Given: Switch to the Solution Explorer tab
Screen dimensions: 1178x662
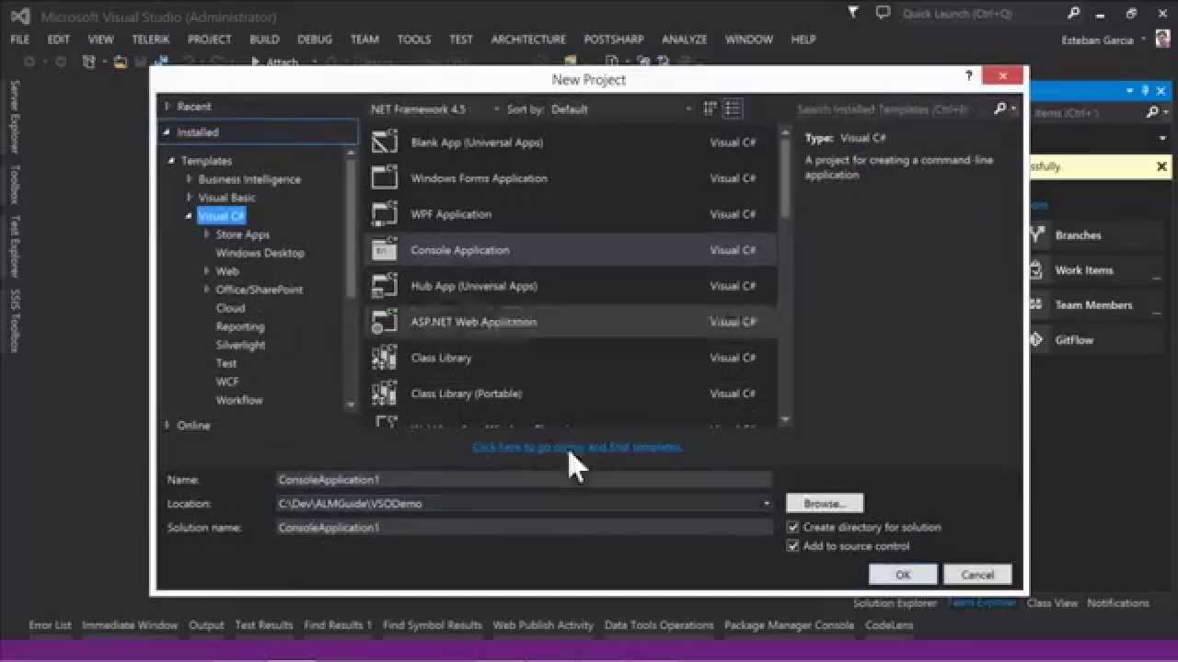Looking at the screenshot, I should 895,603.
